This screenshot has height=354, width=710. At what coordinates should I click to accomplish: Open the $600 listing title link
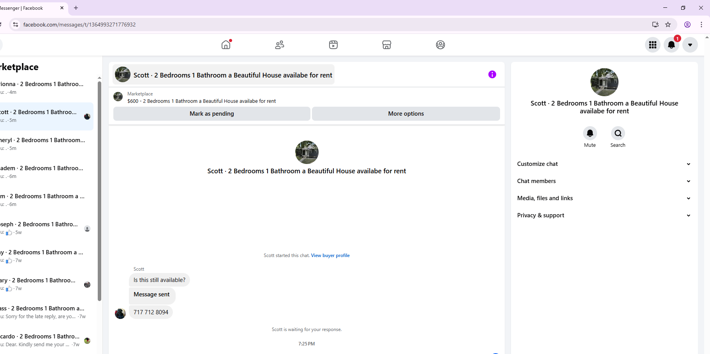pos(201,101)
